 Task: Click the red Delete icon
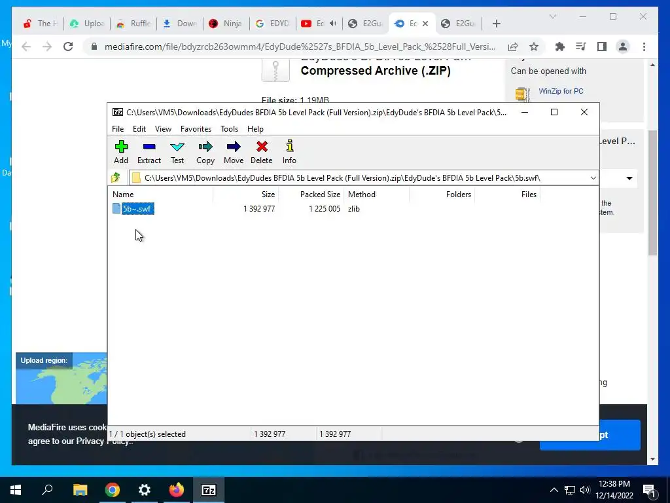point(262,152)
